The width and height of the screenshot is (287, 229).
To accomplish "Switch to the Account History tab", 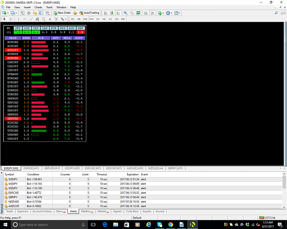I will coord(42,211).
